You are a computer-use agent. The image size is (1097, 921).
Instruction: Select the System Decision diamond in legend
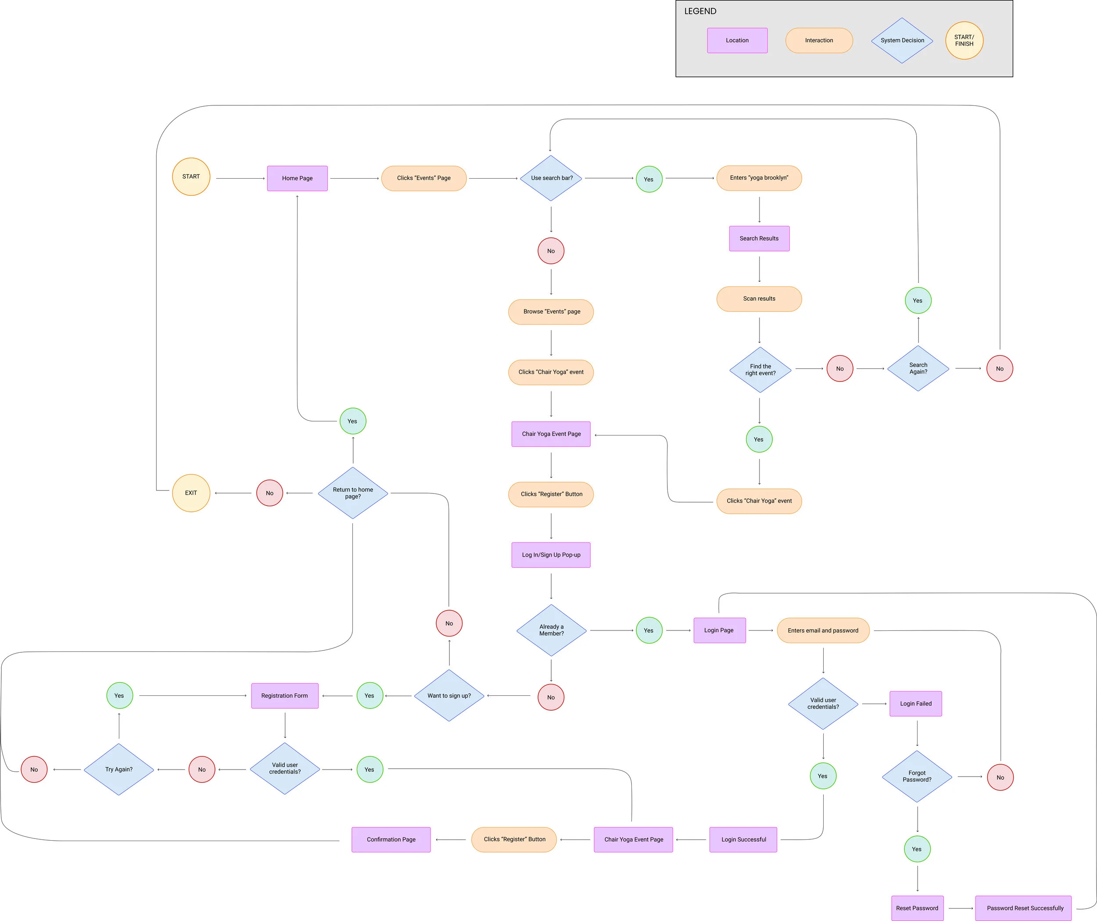901,40
